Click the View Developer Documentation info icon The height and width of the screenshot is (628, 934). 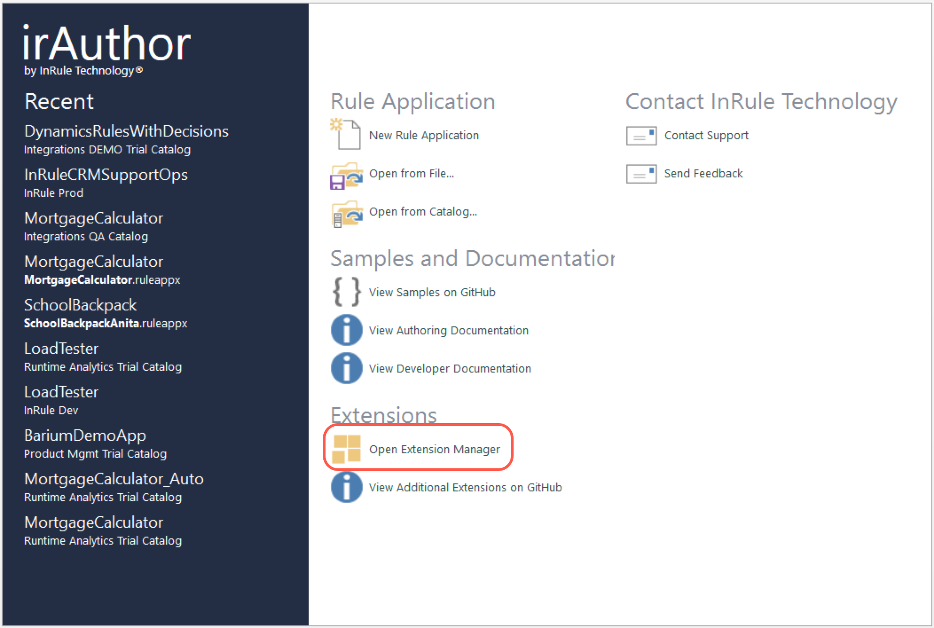(x=346, y=368)
